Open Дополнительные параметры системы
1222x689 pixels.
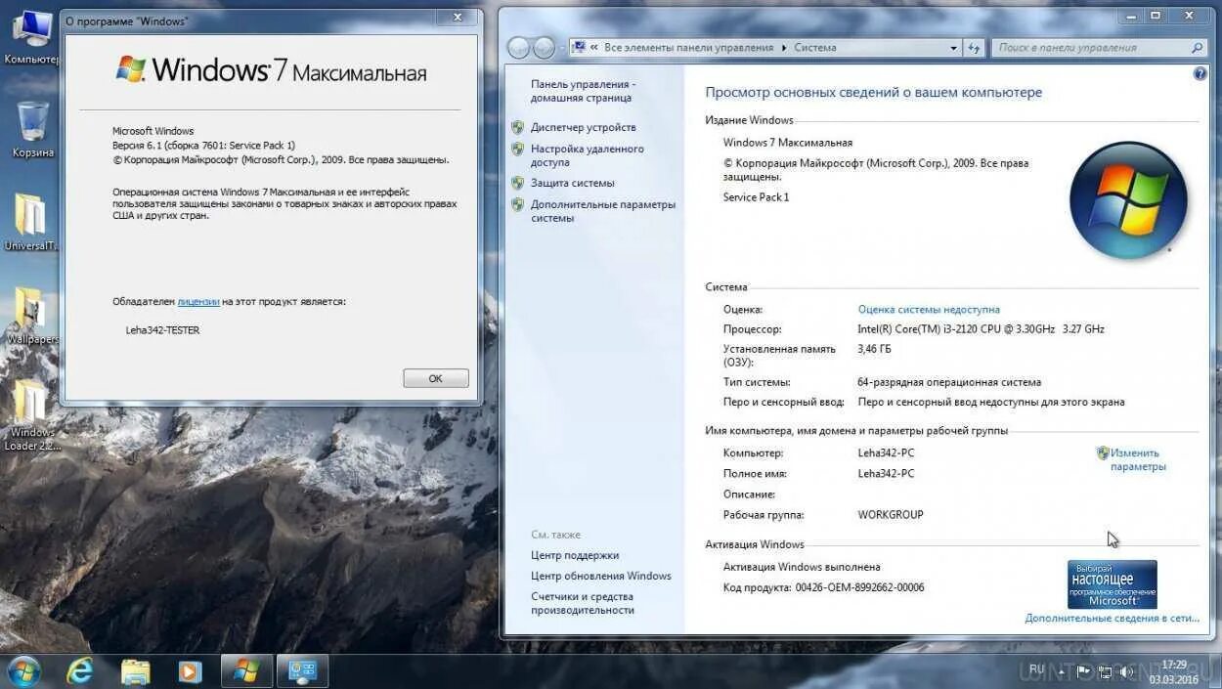click(x=602, y=211)
